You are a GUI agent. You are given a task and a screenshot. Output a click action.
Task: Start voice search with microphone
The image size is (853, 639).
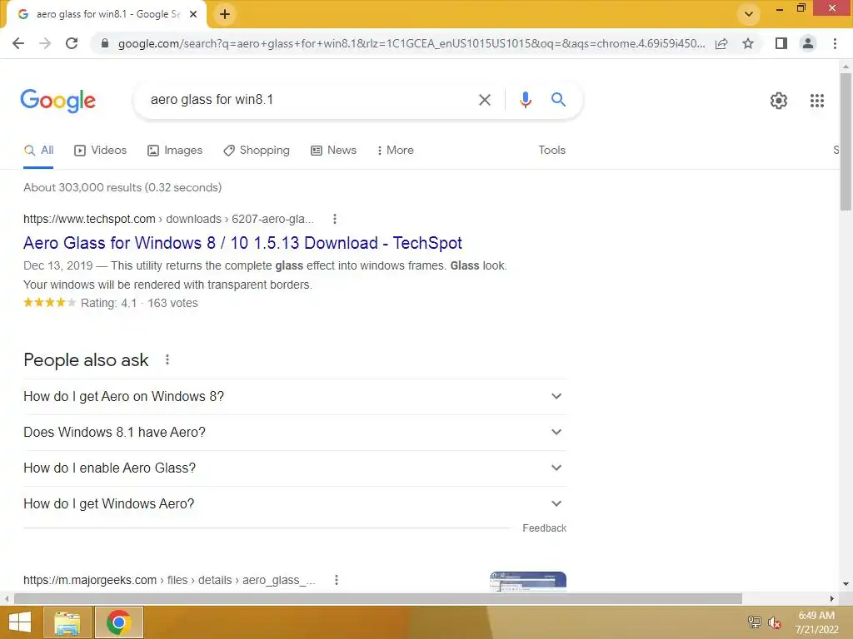tap(525, 100)
